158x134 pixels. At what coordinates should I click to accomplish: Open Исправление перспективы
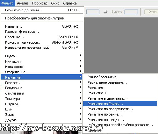(42, 48)
